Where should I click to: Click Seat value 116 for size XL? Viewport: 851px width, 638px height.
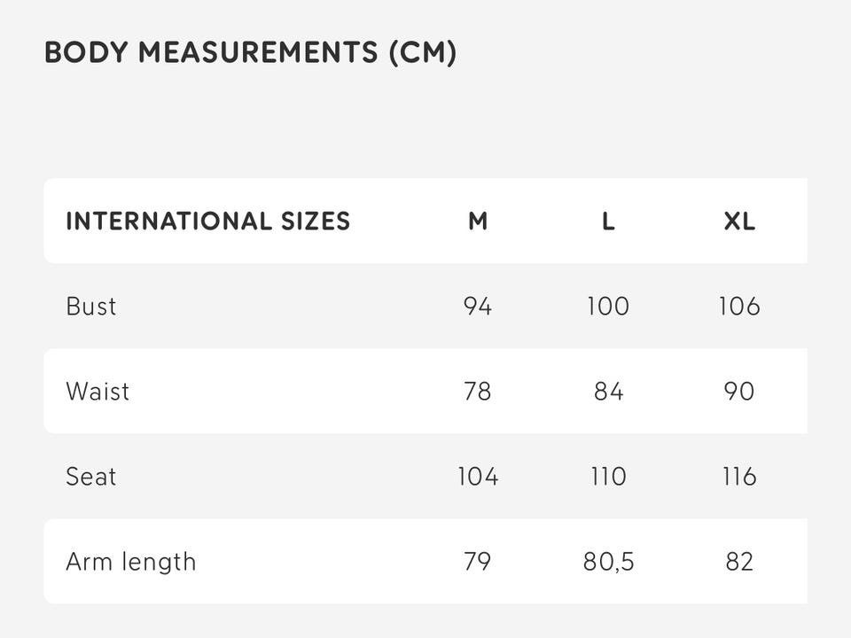739,477
